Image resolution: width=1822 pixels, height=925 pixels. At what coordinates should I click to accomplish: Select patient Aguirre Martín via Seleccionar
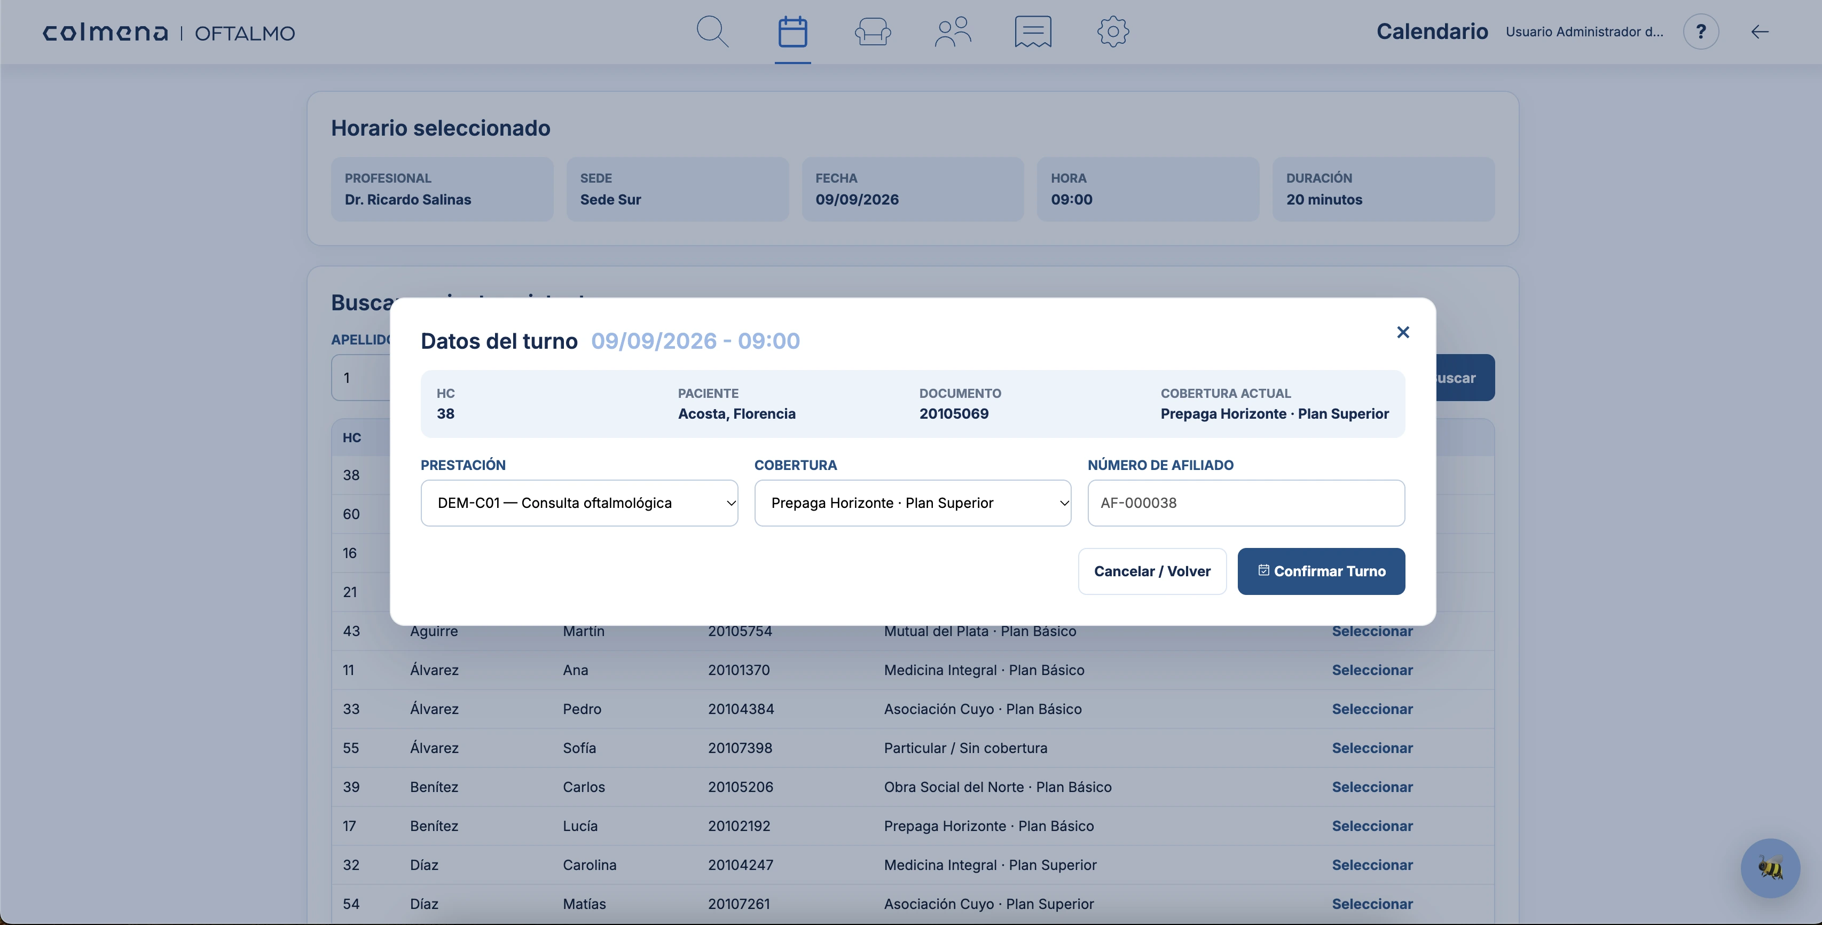(x=1371, y=631)
